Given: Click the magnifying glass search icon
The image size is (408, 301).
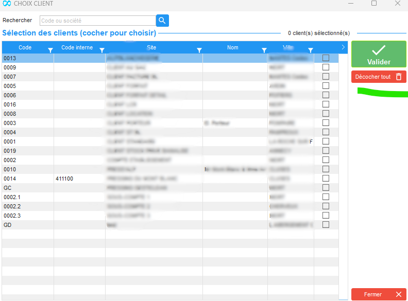Looking at the screenshot, I should pyautogui.click(x=162, y=21).
